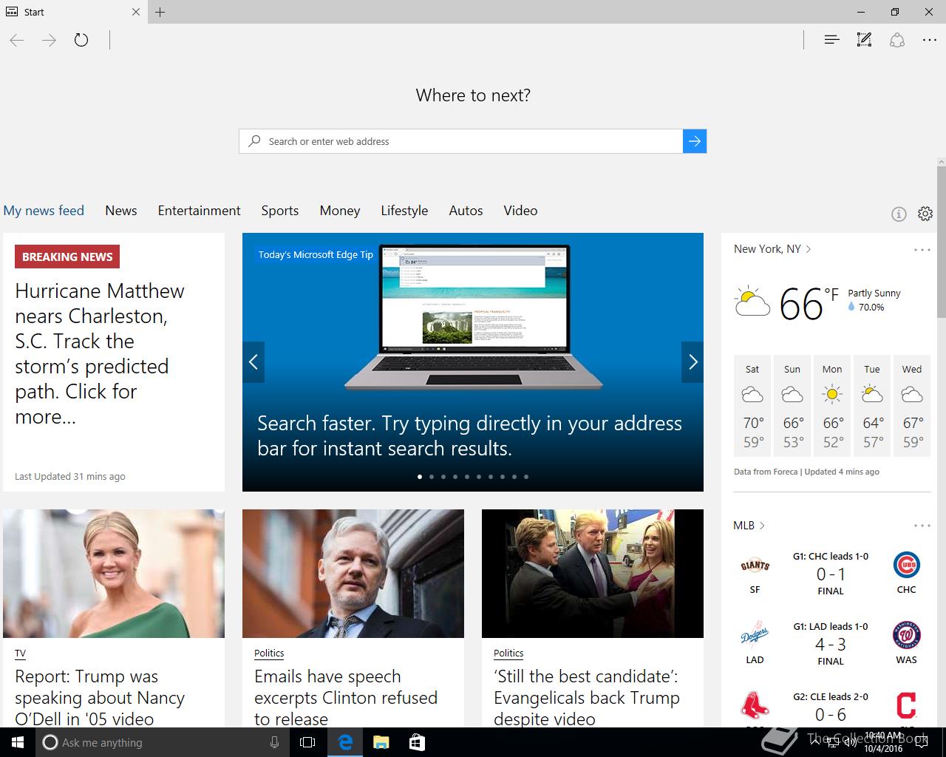946x757 pixels.
Task: Click the info circle icon near feed settings
Action: coord(899,214)
